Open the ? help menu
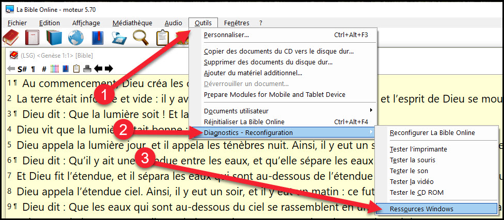Viewport: 504px width, 220px height. (x=261, y=23)
